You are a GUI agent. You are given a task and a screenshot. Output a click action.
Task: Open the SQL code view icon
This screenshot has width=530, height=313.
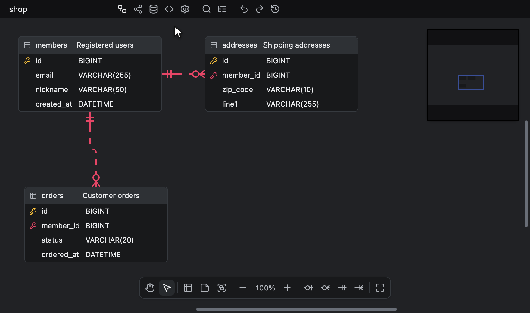pos(169,9)
